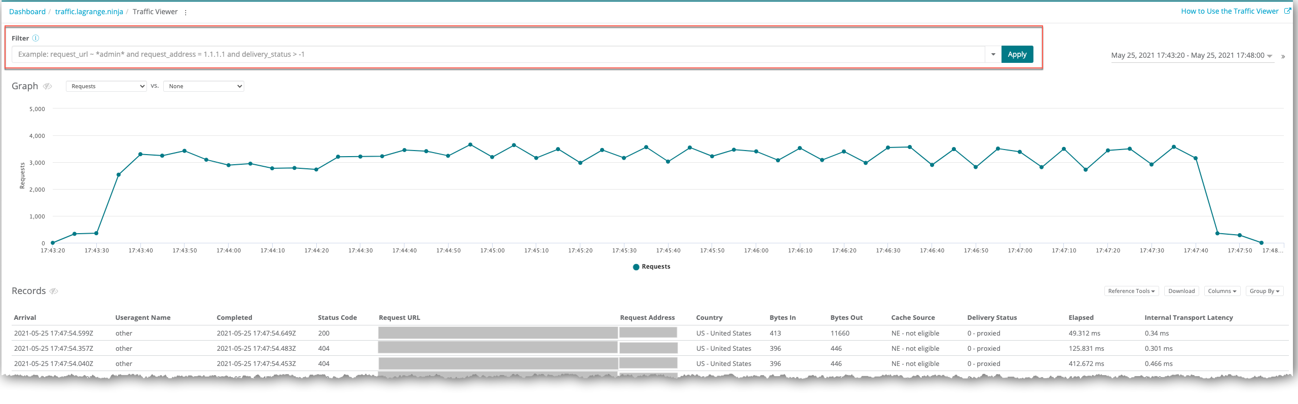Click the Download button

point(1181,291)
